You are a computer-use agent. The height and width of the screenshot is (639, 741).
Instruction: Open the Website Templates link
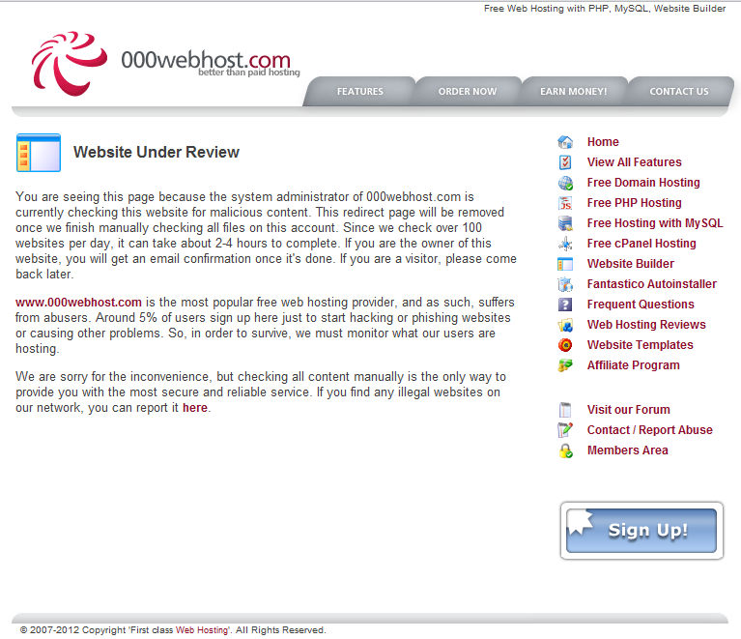pos(640,345)
